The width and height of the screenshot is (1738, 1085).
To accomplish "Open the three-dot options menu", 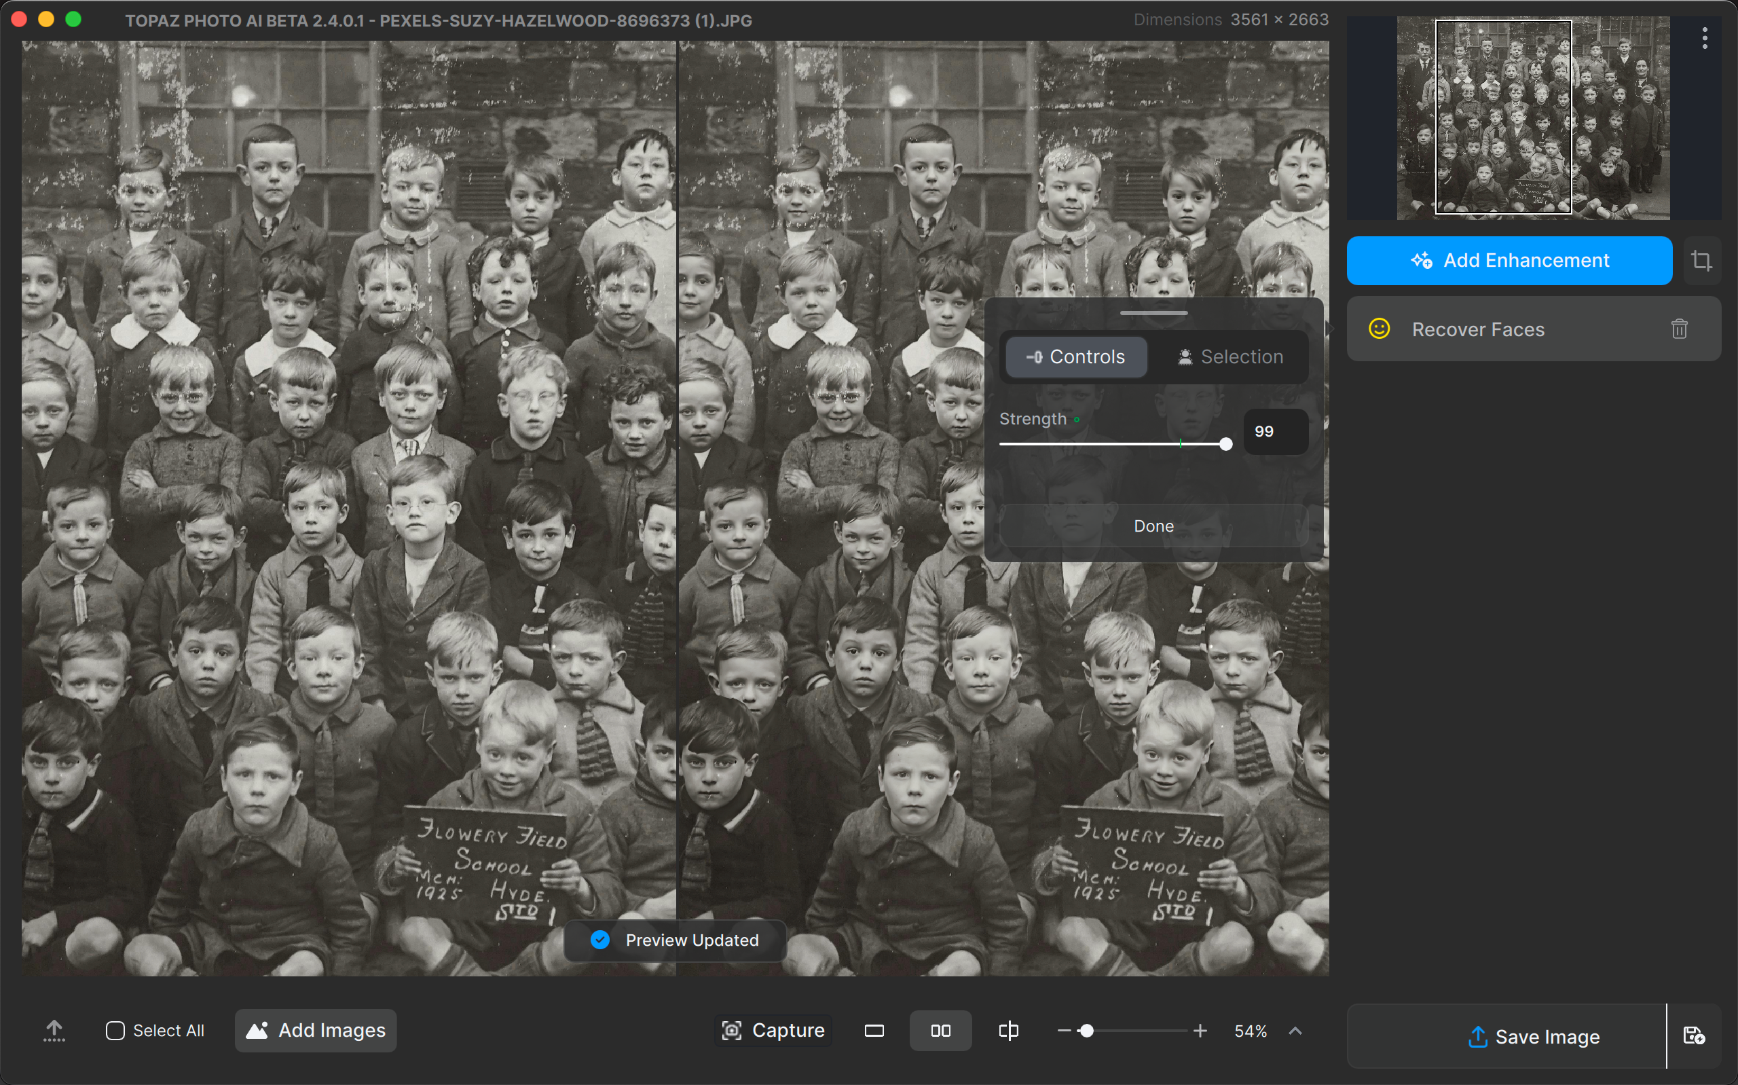I will [x=1704, y=38].
